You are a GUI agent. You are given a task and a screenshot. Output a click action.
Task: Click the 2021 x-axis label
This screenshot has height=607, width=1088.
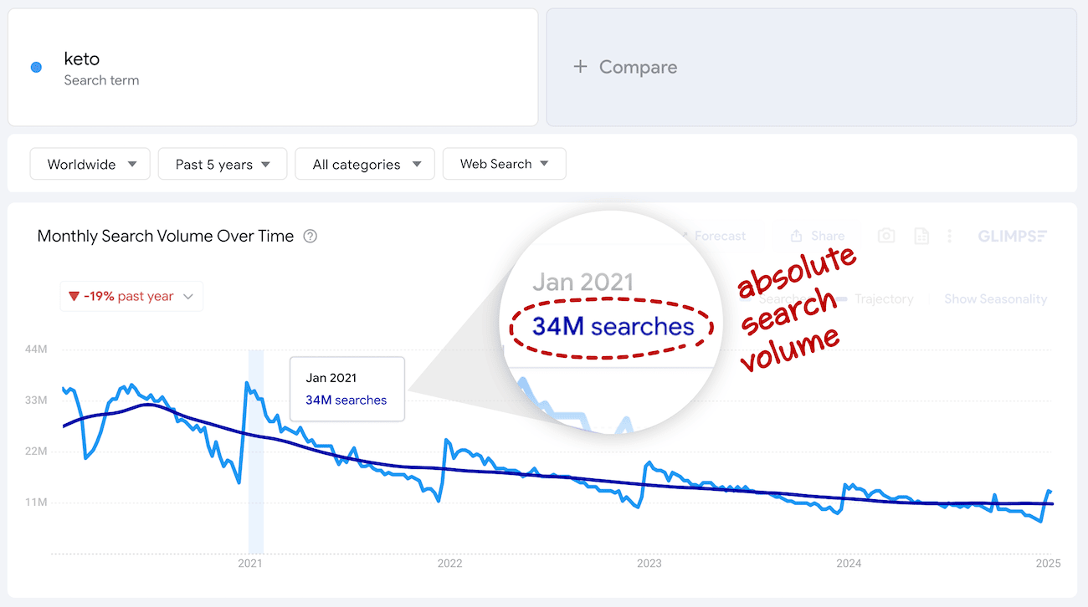click(x=250, y=564)
